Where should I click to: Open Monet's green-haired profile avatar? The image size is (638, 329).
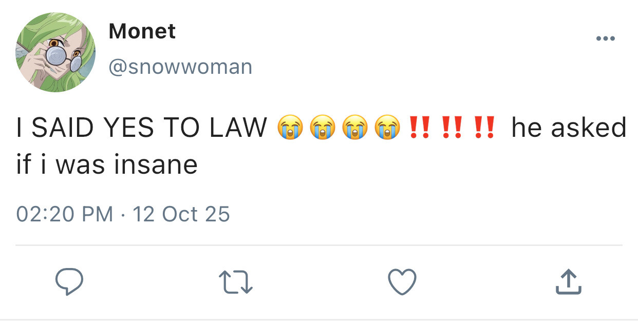55,52
